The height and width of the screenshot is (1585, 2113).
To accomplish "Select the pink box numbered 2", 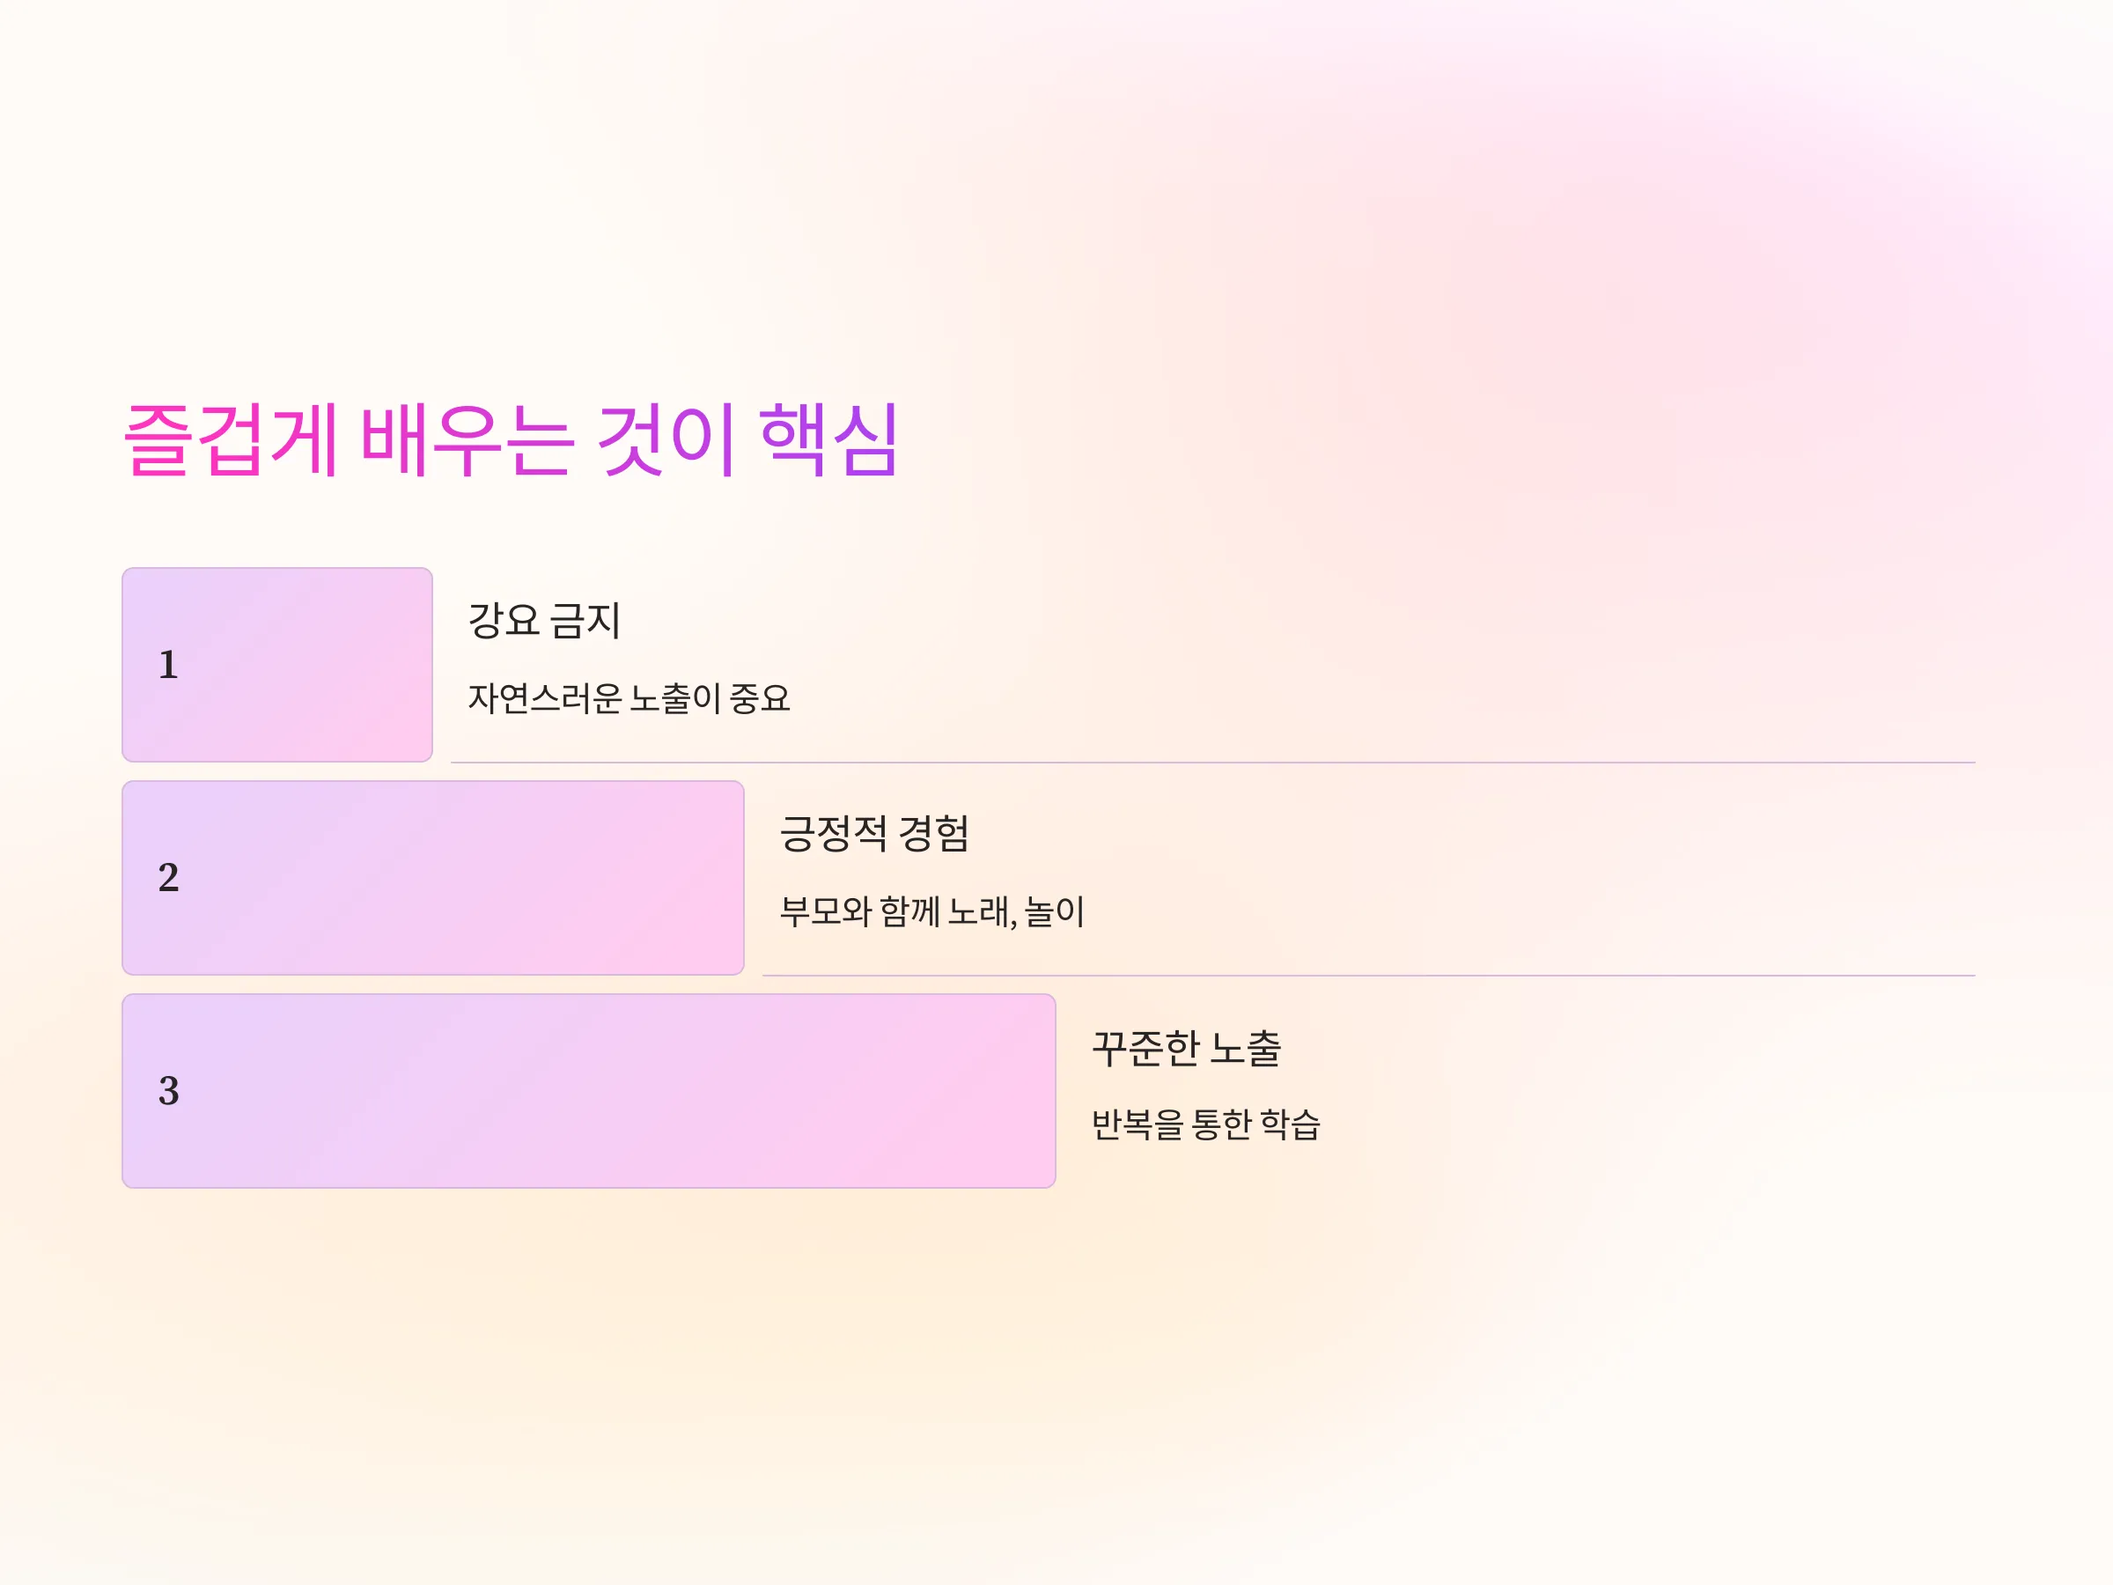I will click(433, 878).
